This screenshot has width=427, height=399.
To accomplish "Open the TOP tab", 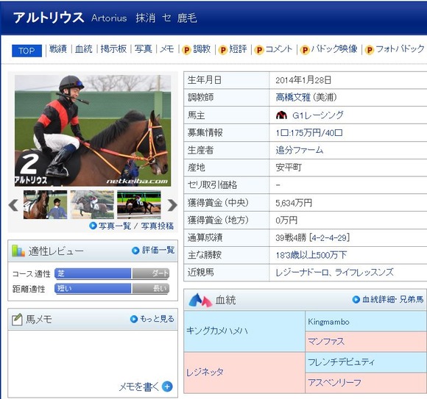I will click(27, 51).
